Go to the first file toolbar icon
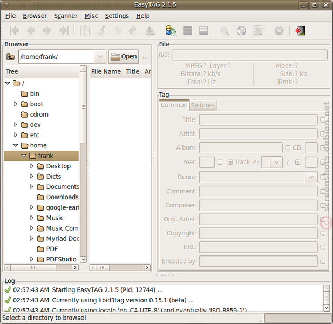 15,31
